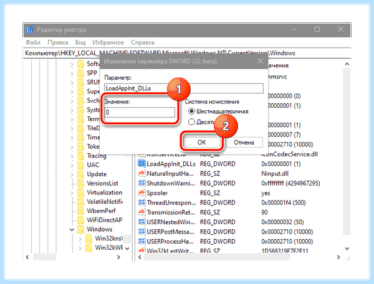Image resolution: width=374 pixels, height=284 pixels.
Task: Expand the TileD key
Action: point(72,129)
